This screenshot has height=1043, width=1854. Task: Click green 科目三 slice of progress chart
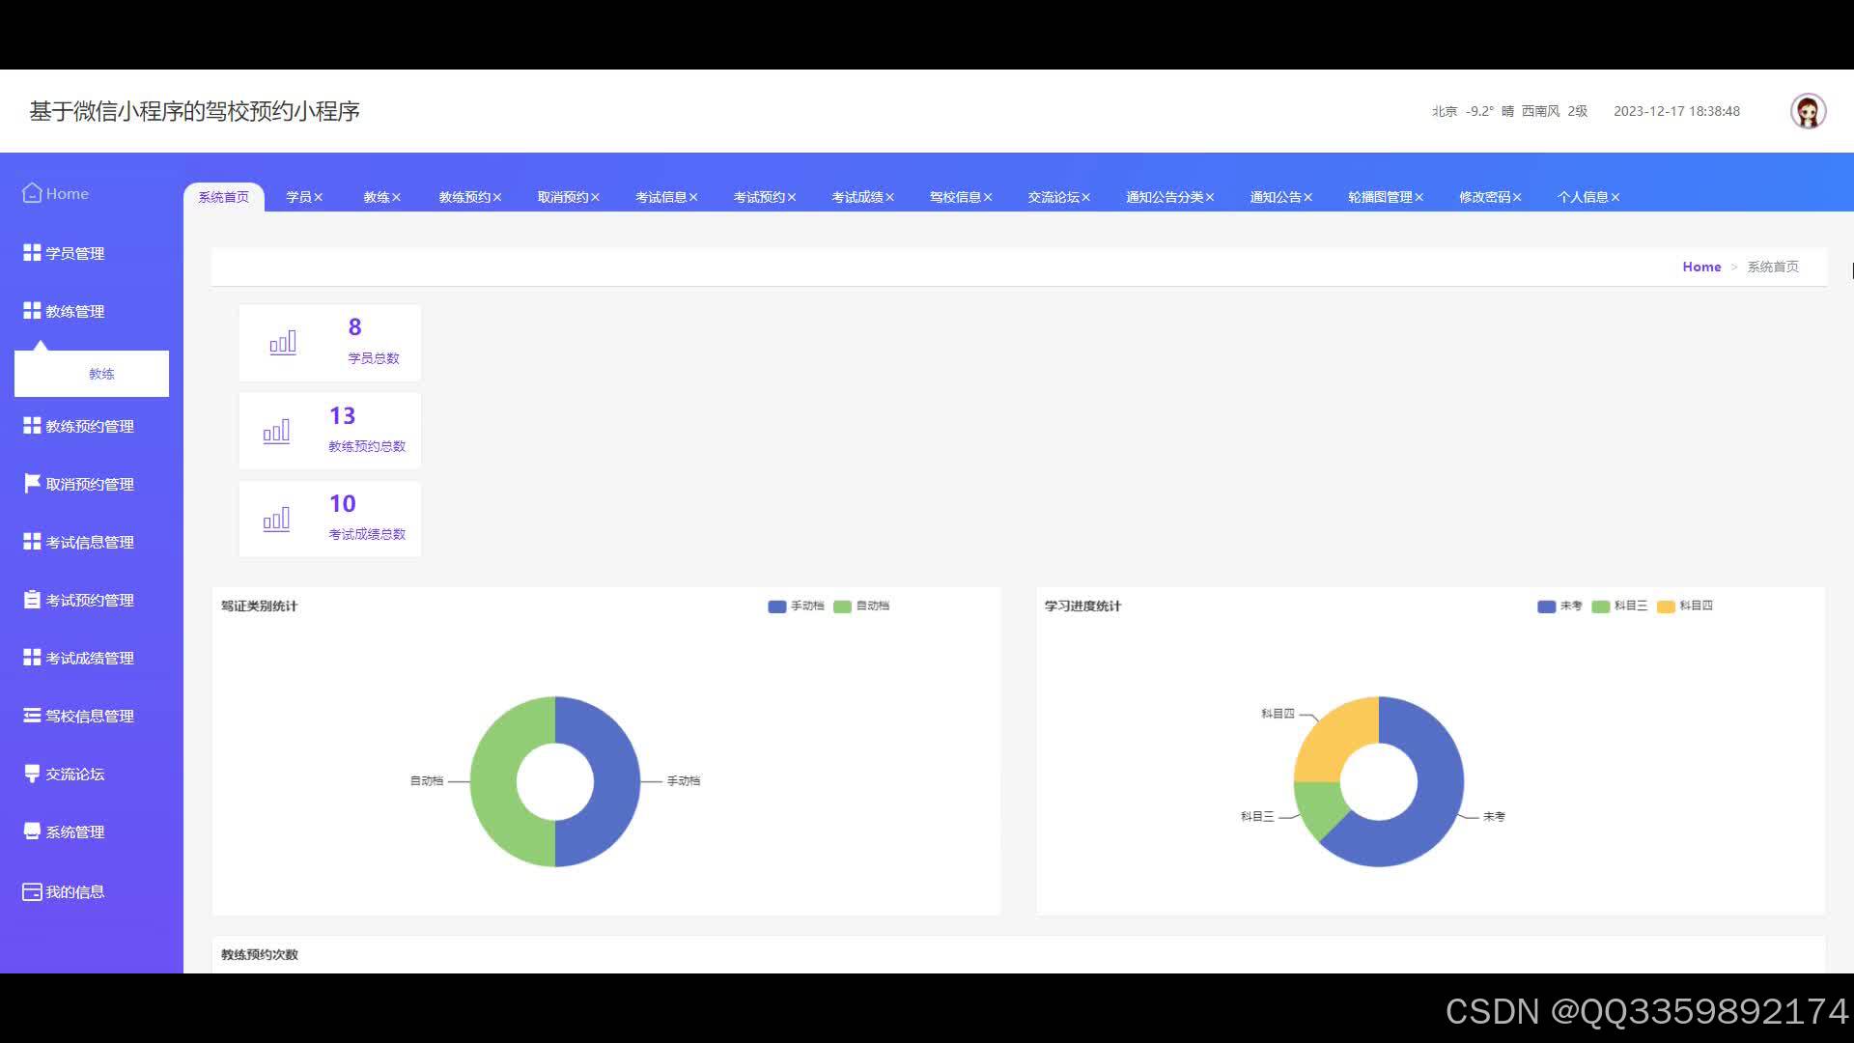click(1322, 804)
